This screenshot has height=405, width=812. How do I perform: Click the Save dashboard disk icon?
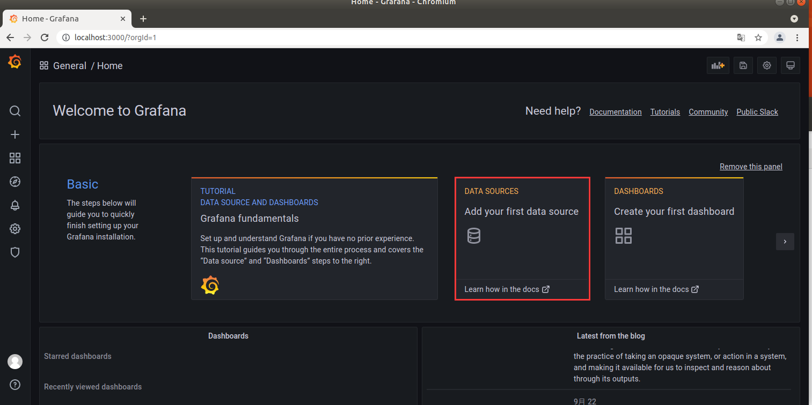pos(743,65)
